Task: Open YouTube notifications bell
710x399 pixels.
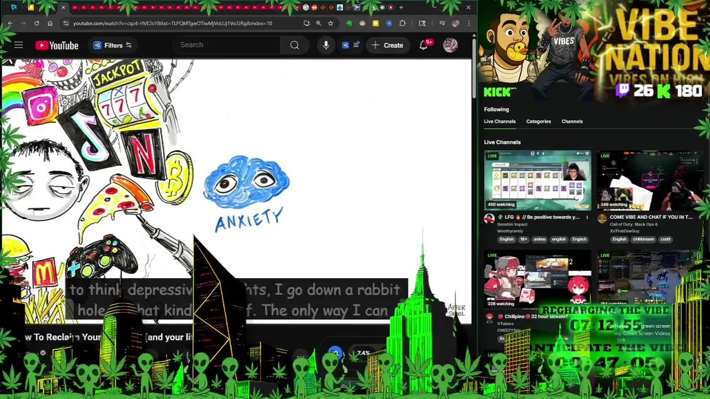Action: (424, 45)
